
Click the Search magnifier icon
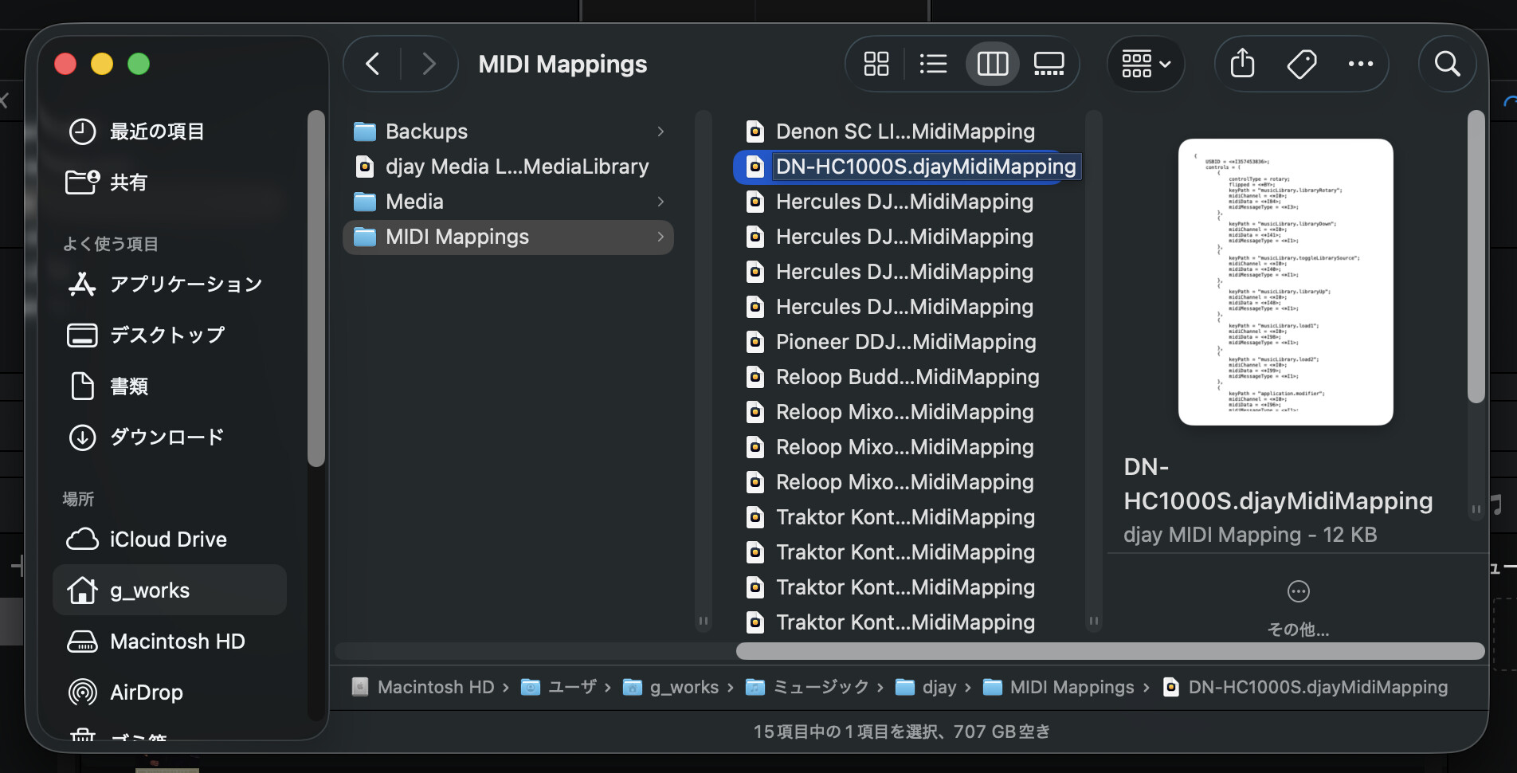[x=1447, y=64]
